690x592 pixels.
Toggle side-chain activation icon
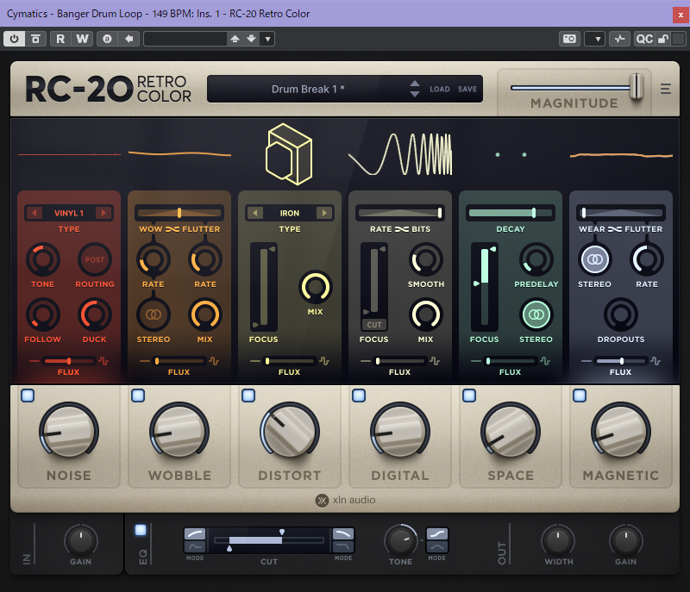click(x=619, y=39)
